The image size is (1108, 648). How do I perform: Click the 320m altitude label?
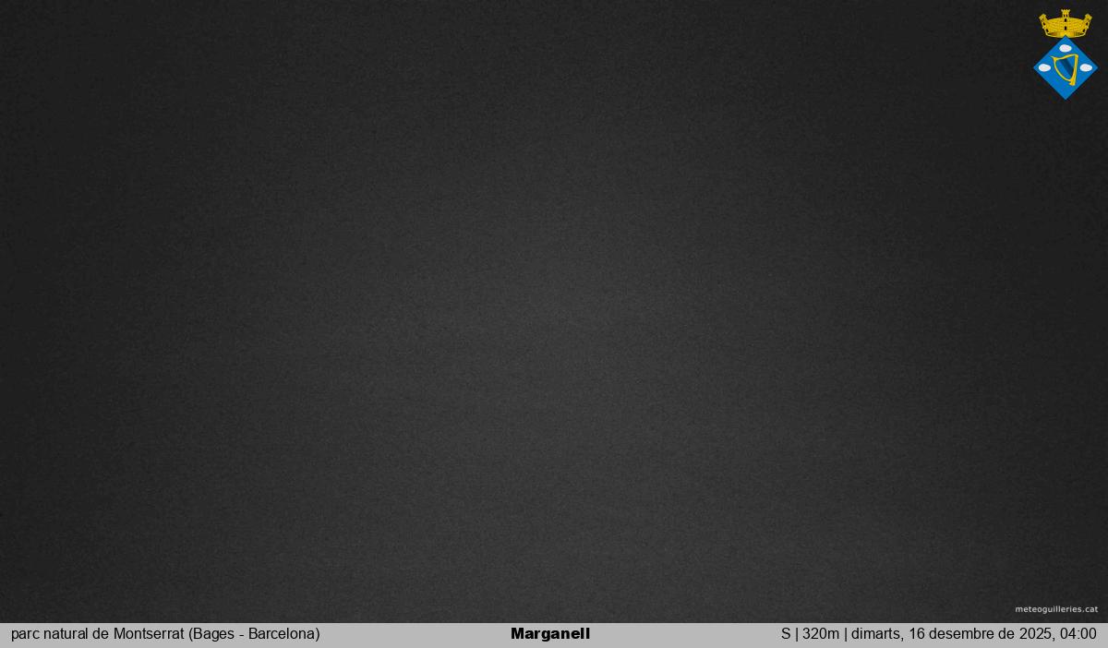click(x=821, y=634)
